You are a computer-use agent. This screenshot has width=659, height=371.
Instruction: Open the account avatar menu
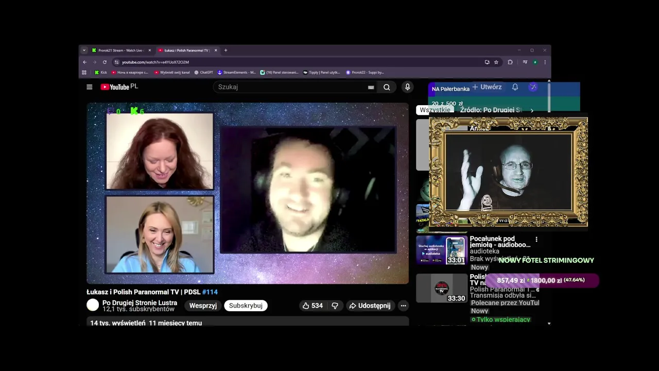coord(533,87)
